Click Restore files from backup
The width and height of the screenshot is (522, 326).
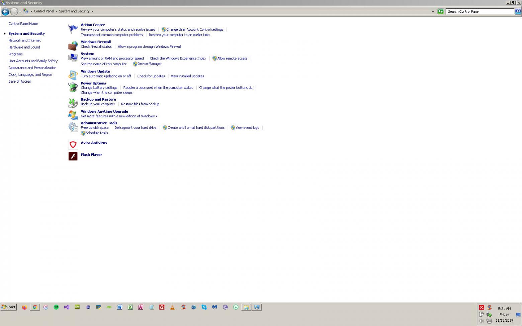click(140, 104)
